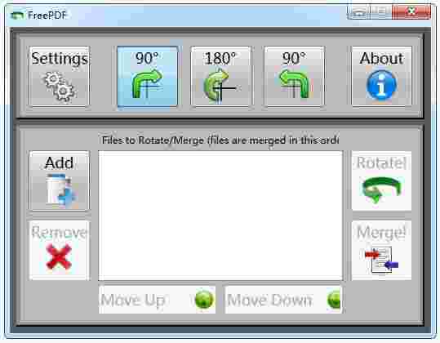Close the FreePDF window
Image resolution: width=440 pixels, height=343 pixels.
click(411, 11)
